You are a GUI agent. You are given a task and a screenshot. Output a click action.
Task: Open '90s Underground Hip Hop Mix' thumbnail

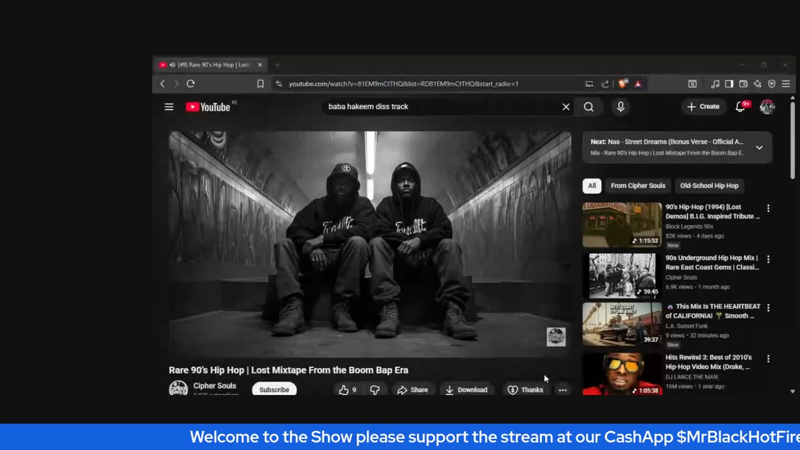(622, 276)
